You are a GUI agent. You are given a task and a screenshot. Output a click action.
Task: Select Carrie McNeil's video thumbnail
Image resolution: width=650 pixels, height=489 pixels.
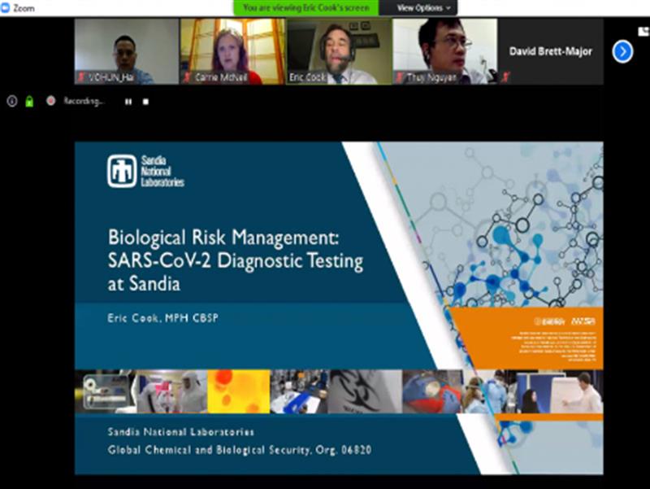point(232,51)
